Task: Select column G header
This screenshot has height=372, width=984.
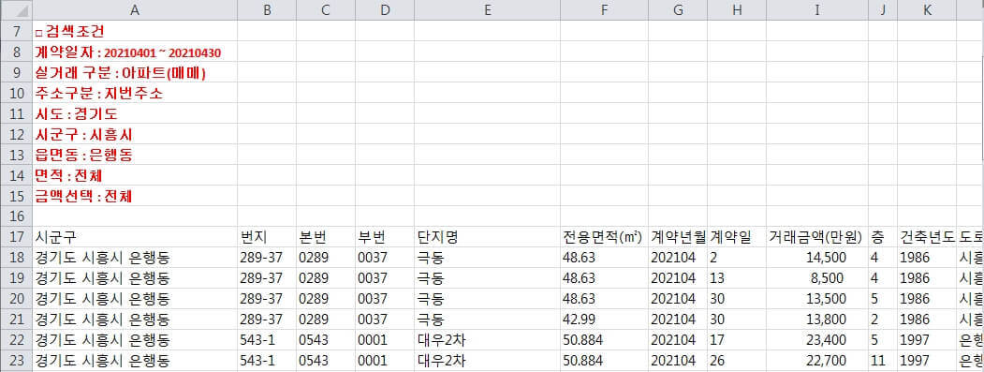Action: click(x=678, y=10)
